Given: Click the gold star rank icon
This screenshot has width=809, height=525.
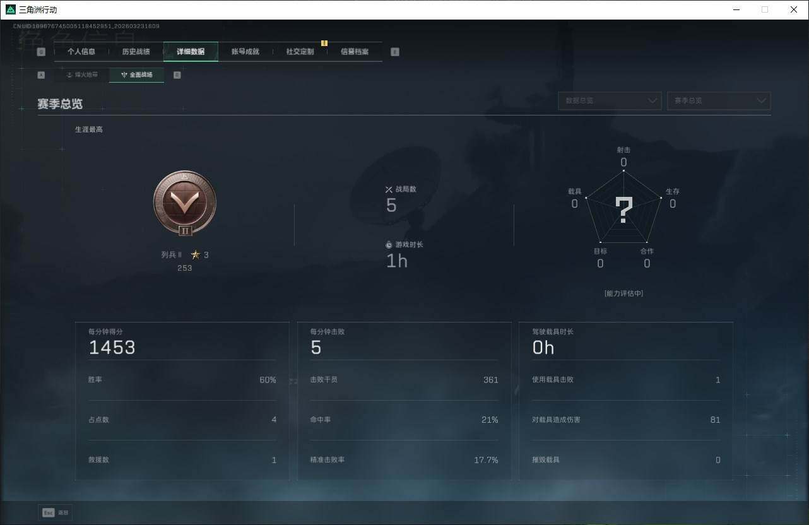Looking at the screenshot, I should pos(196,255).
